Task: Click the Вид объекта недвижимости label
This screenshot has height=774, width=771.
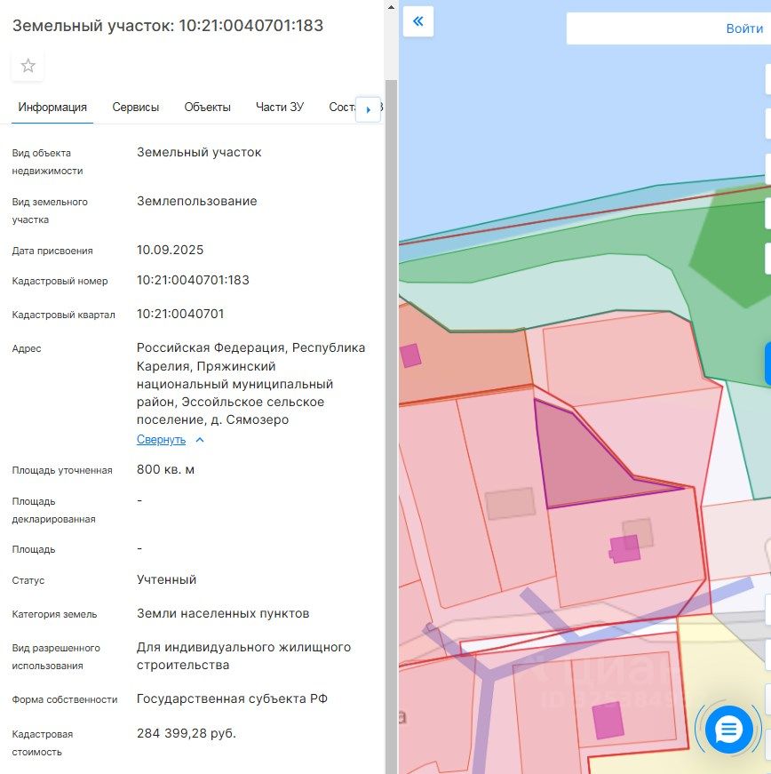Action: click(47, 162)
